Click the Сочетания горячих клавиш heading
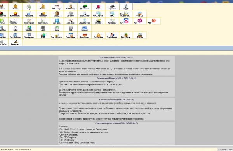Screen dimensions: 233x151 (x=116, y=123)
